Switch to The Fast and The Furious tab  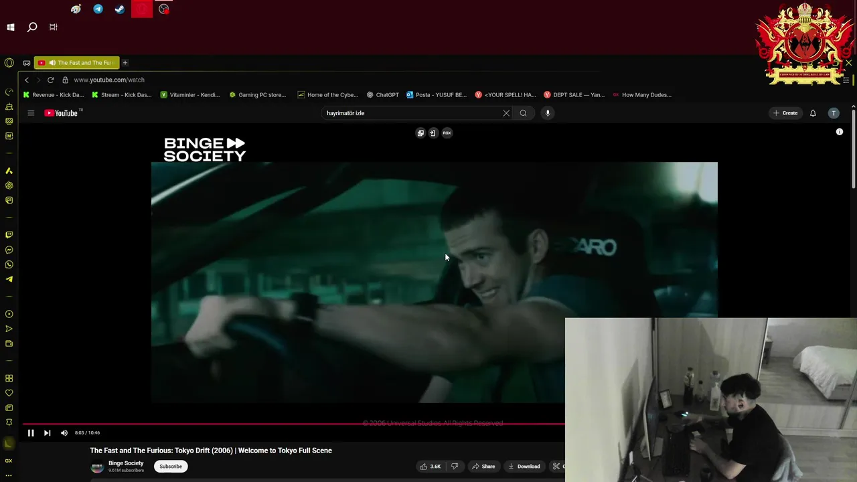point(77,63)
